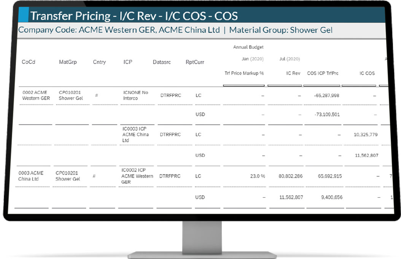
Task: Click the 'Jan (2020)' period header
Action: (252, 59)
